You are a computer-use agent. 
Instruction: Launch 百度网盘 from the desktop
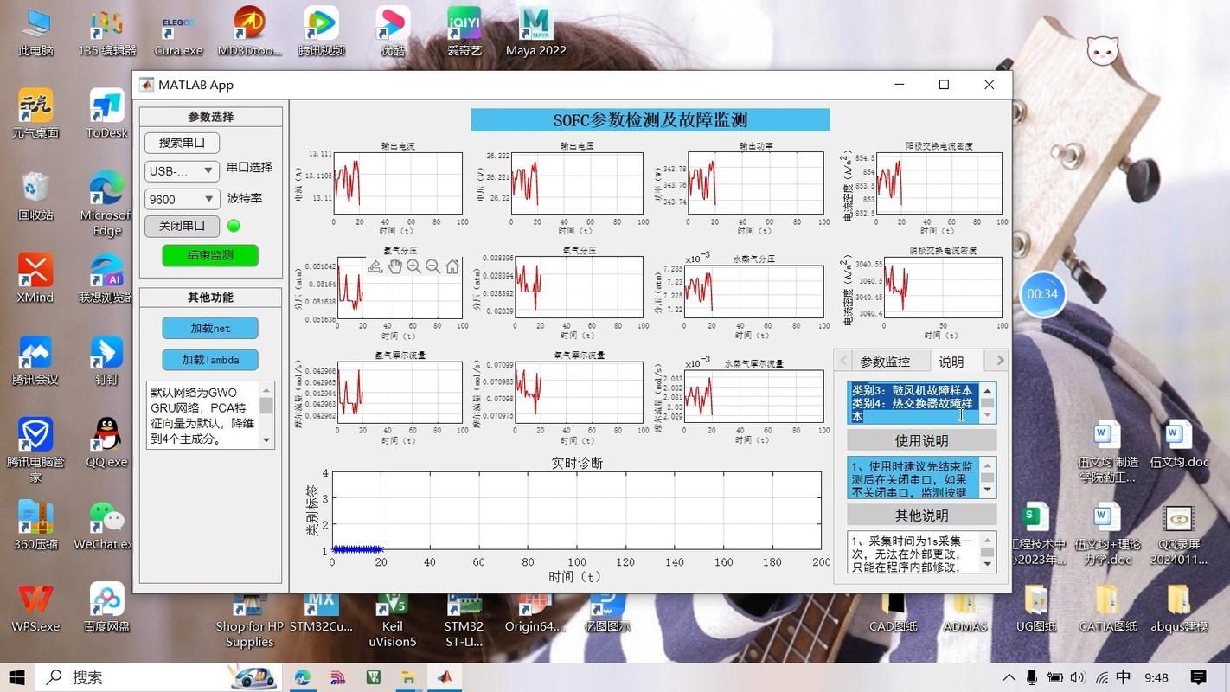107,608
